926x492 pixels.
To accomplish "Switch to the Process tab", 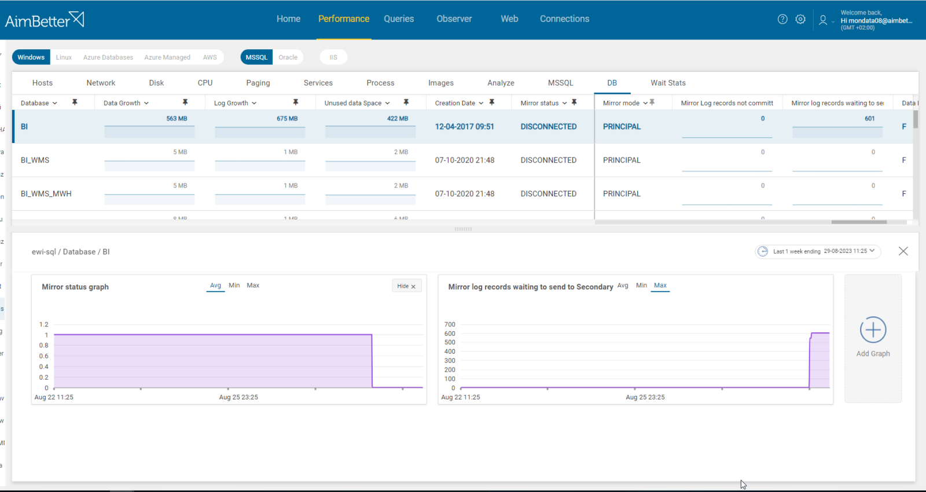I will point(380,83).
